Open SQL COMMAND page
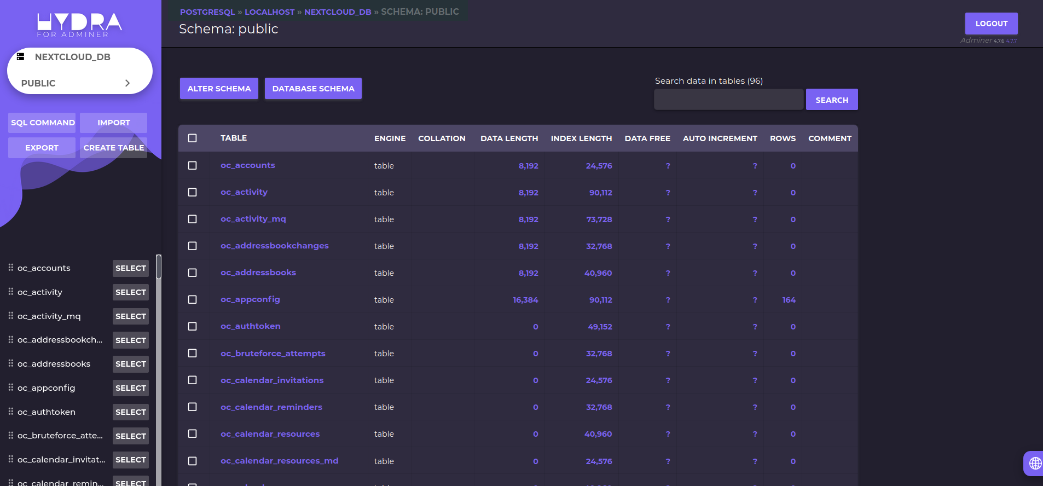 click(43, 123)
